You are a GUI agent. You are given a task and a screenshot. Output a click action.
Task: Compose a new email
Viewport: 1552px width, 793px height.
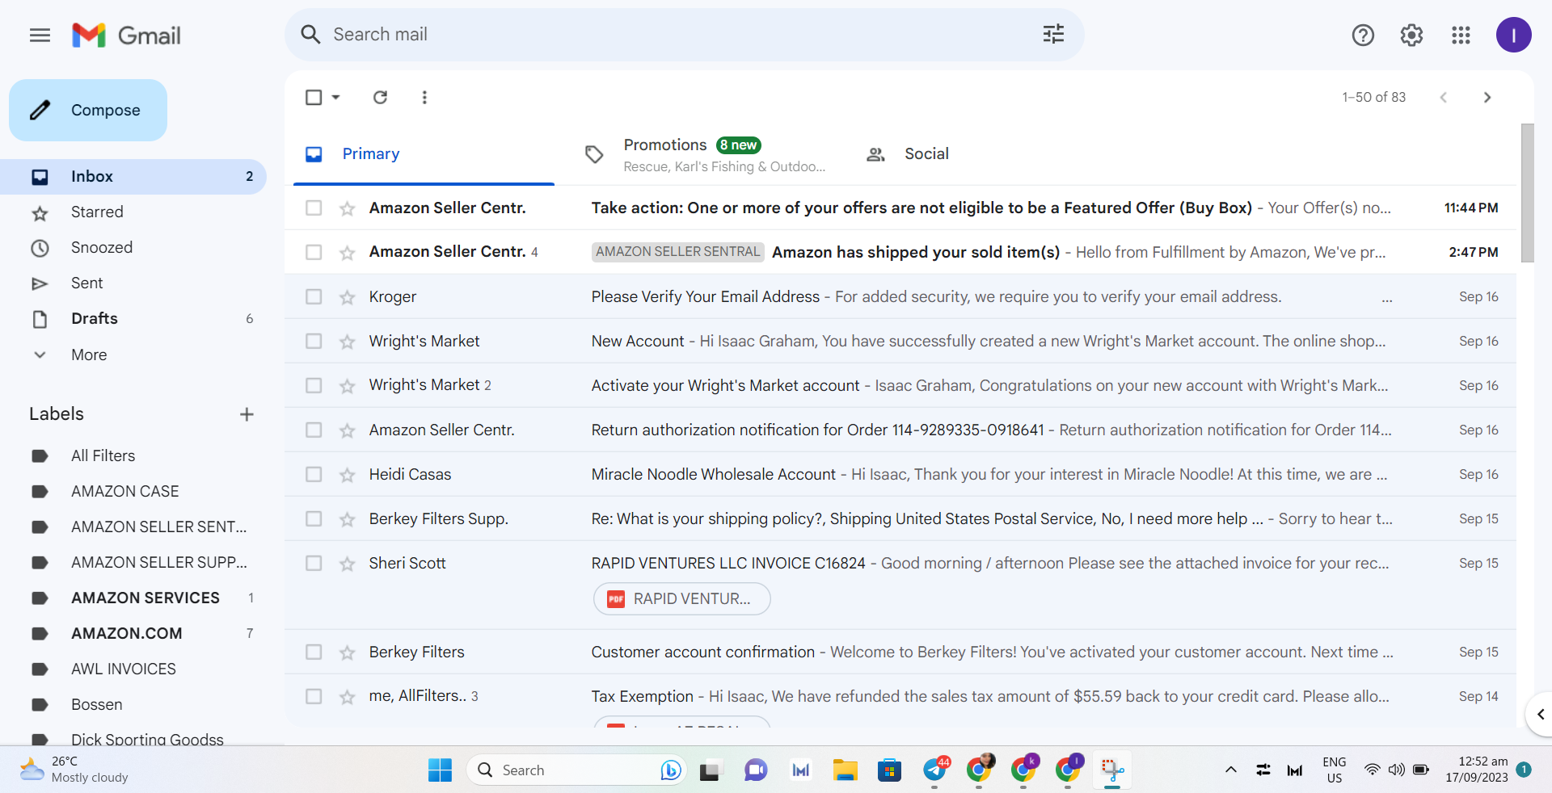point(88,110)
